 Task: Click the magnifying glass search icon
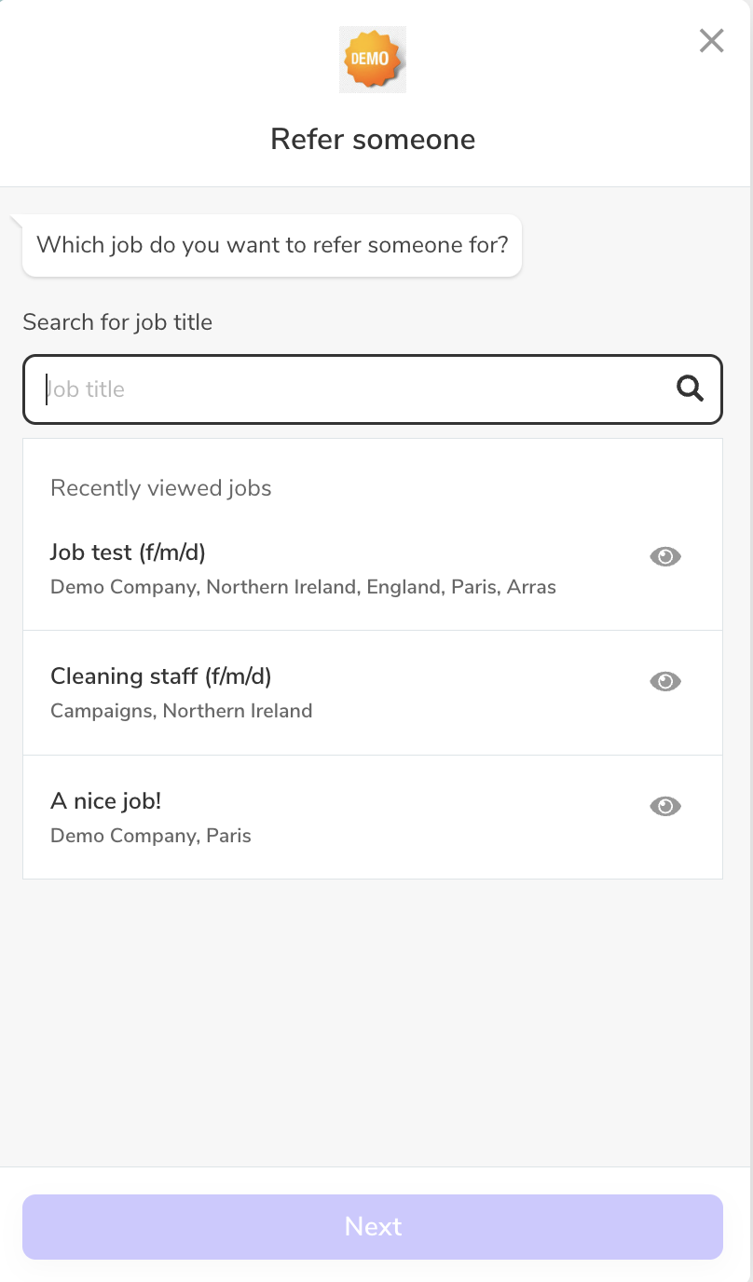click(690, 389)
